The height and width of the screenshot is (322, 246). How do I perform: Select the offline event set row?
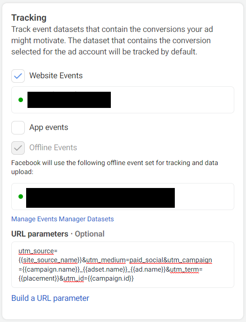(123, 197)
